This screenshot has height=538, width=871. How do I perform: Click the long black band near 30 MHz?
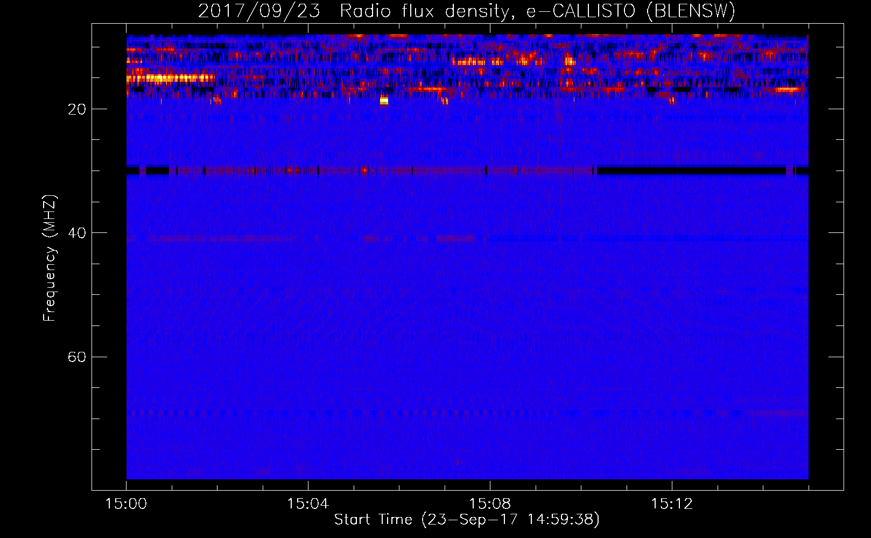coord(690,171)
